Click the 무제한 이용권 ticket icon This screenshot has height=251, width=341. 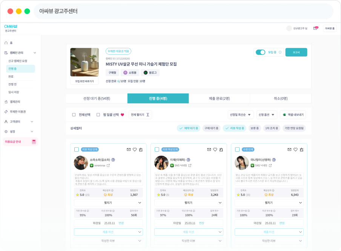6,111
